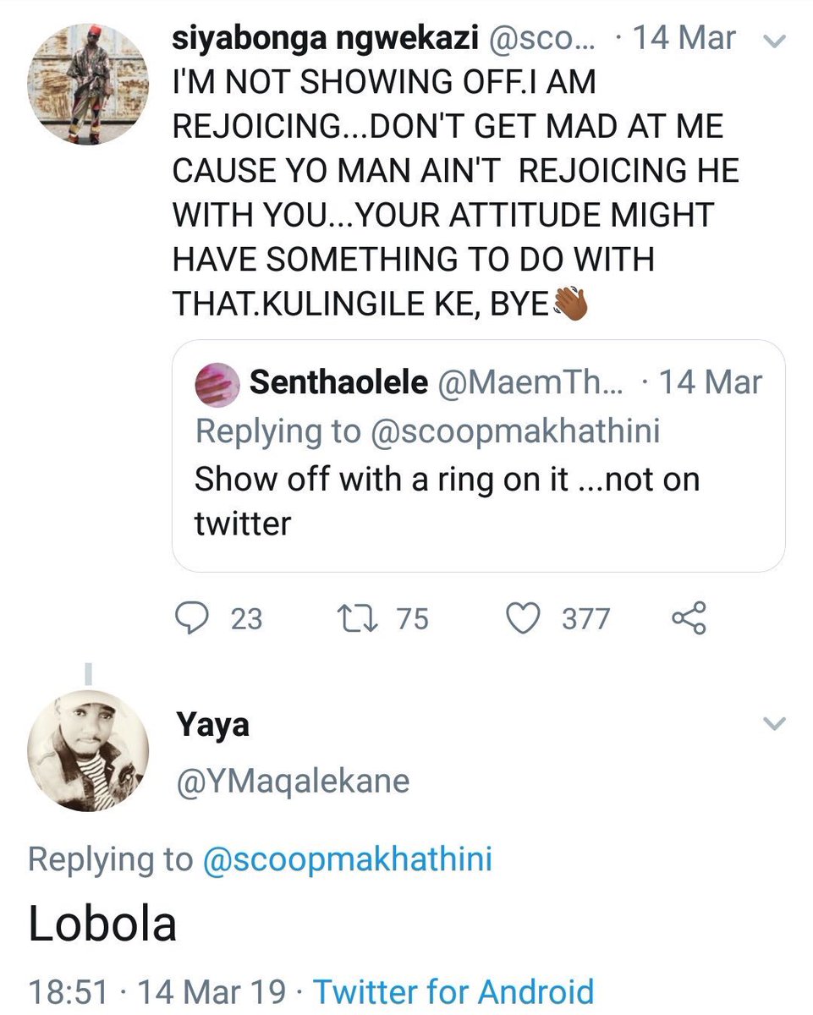Image resolution: width=813 pixels, height=1015 pixels.
Task: Click the Senthaolele name in quoted tweet
Action: 338,382
